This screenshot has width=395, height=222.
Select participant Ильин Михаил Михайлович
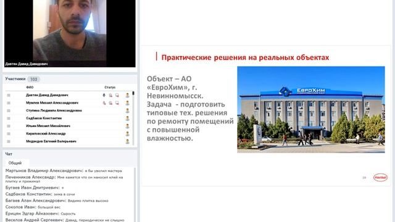coord(48,126)
